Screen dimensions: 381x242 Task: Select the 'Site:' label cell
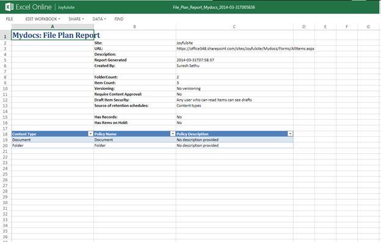pos(135,43)
